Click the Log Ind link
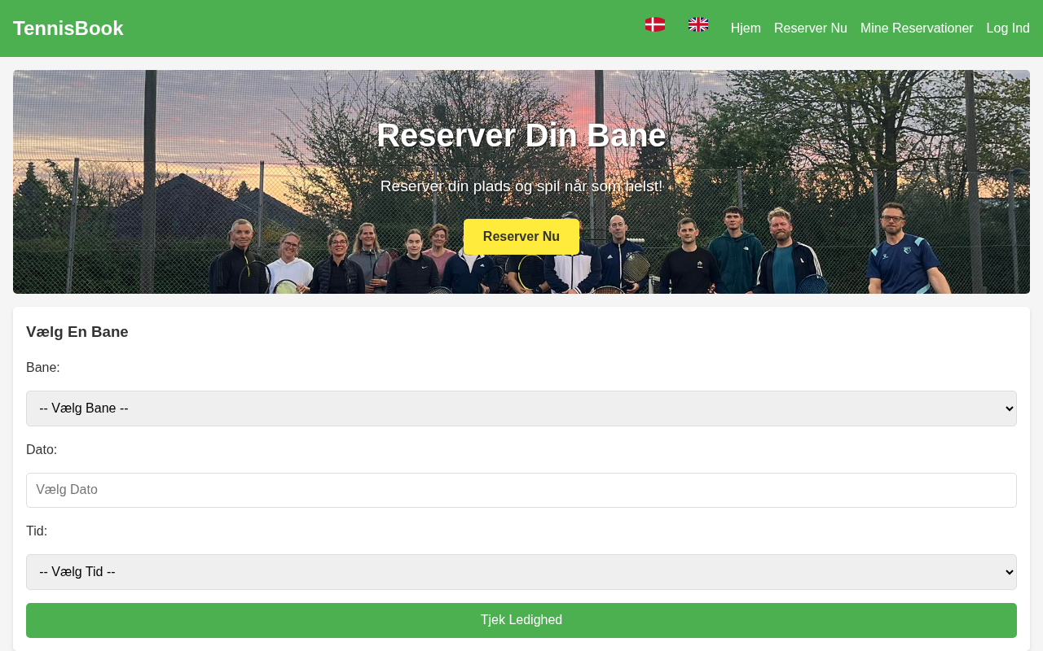This screenshot has height=651, width=1043. pyautogui.click(x=1008, y=28)
